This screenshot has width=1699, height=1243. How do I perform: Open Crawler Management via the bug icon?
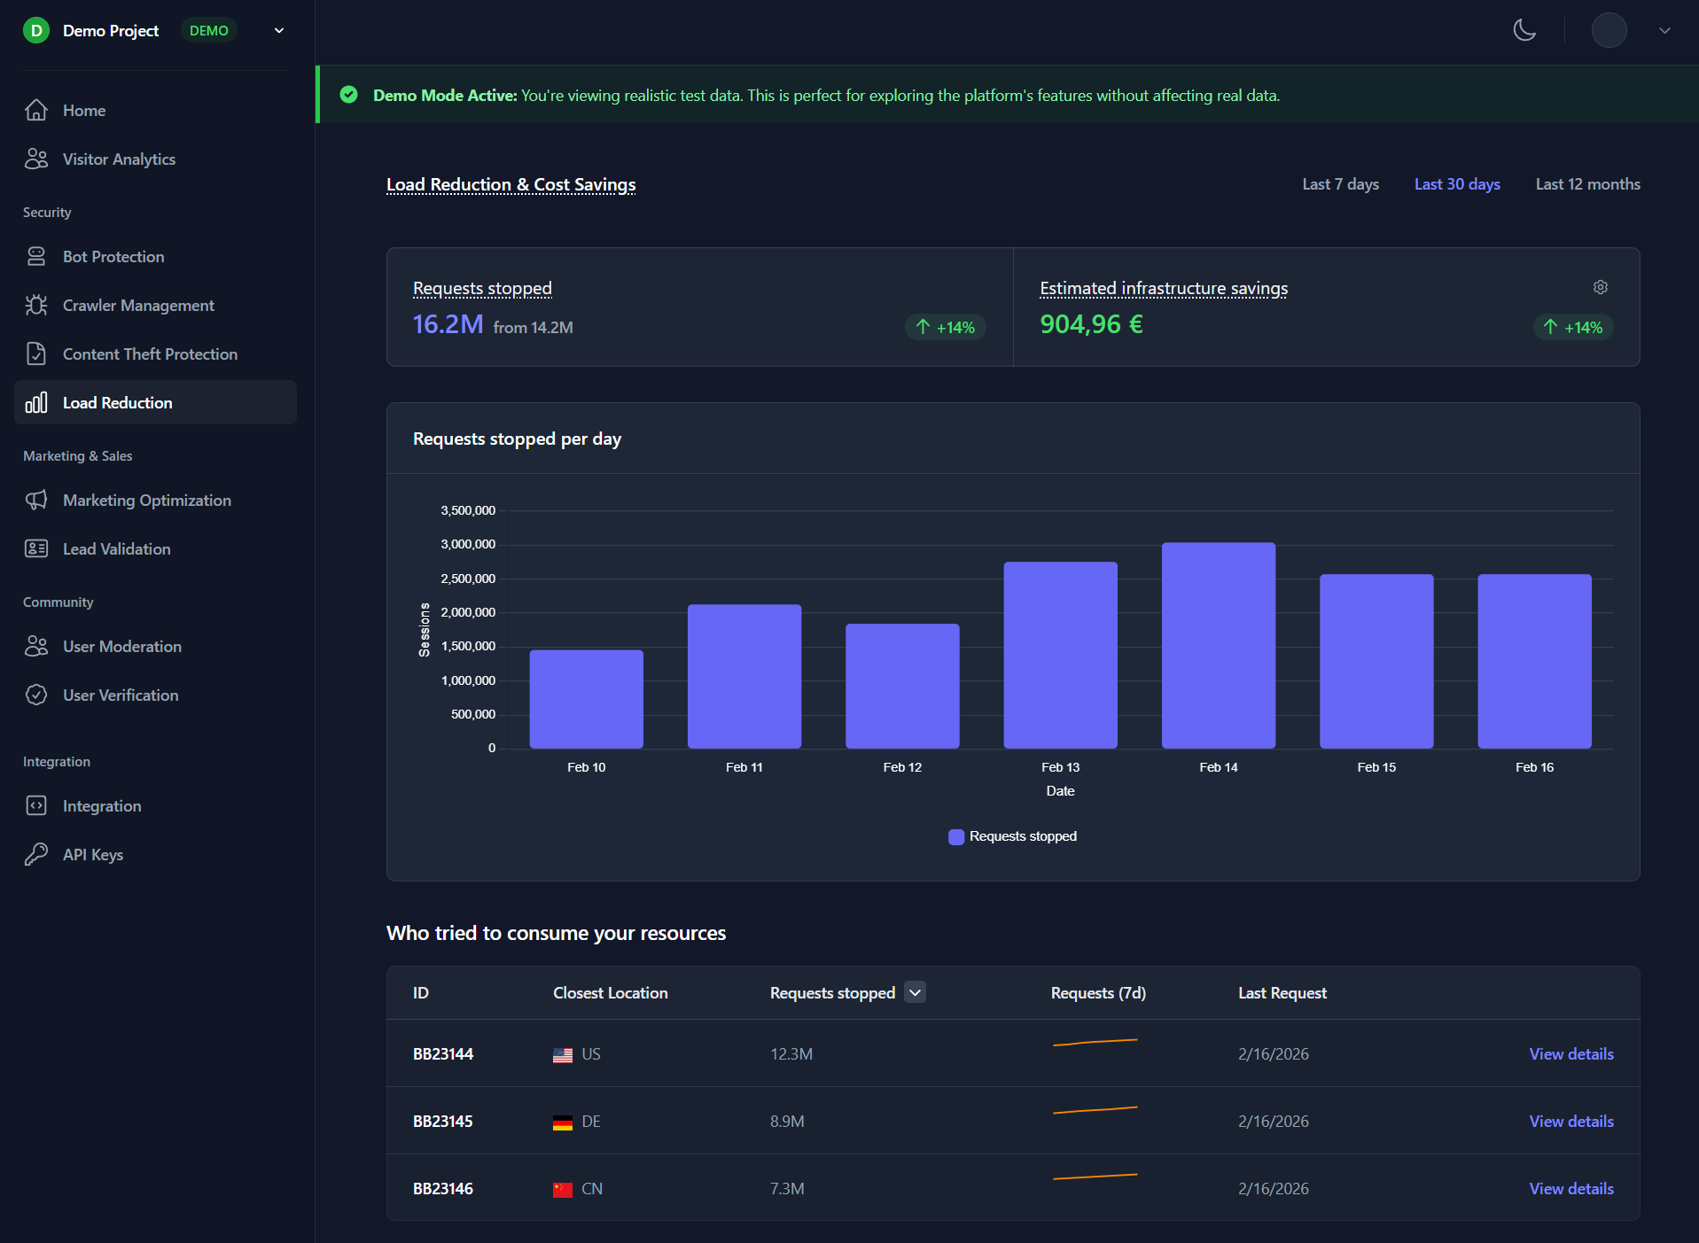point(36,306)
